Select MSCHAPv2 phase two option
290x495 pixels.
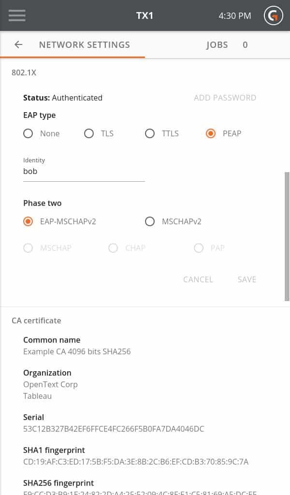point(150,221)
